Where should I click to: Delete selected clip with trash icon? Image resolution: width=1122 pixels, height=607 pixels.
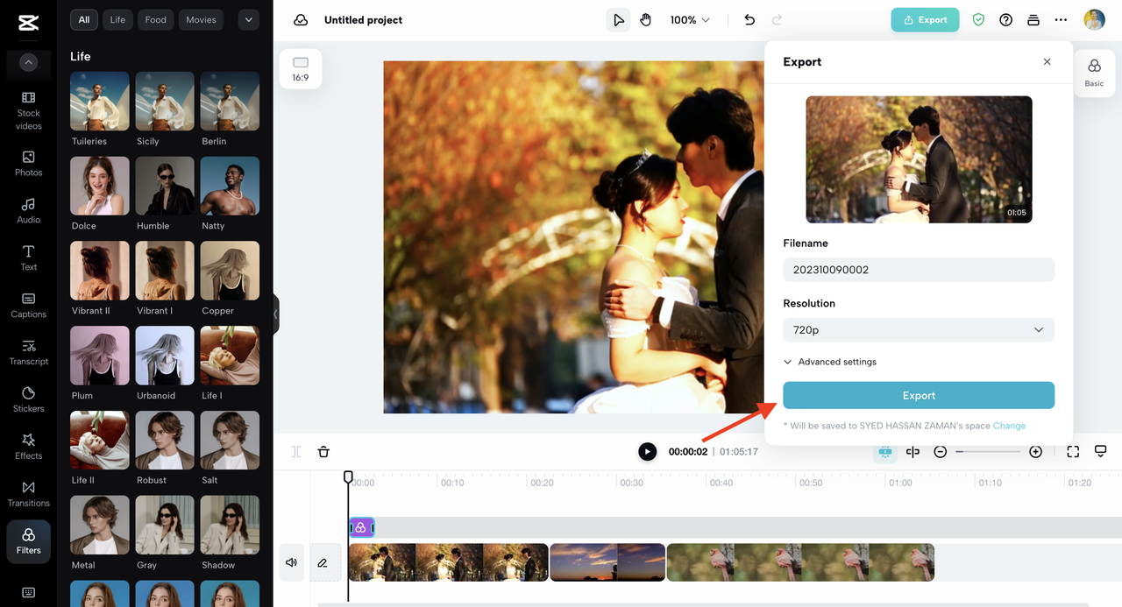click(323, 452)
